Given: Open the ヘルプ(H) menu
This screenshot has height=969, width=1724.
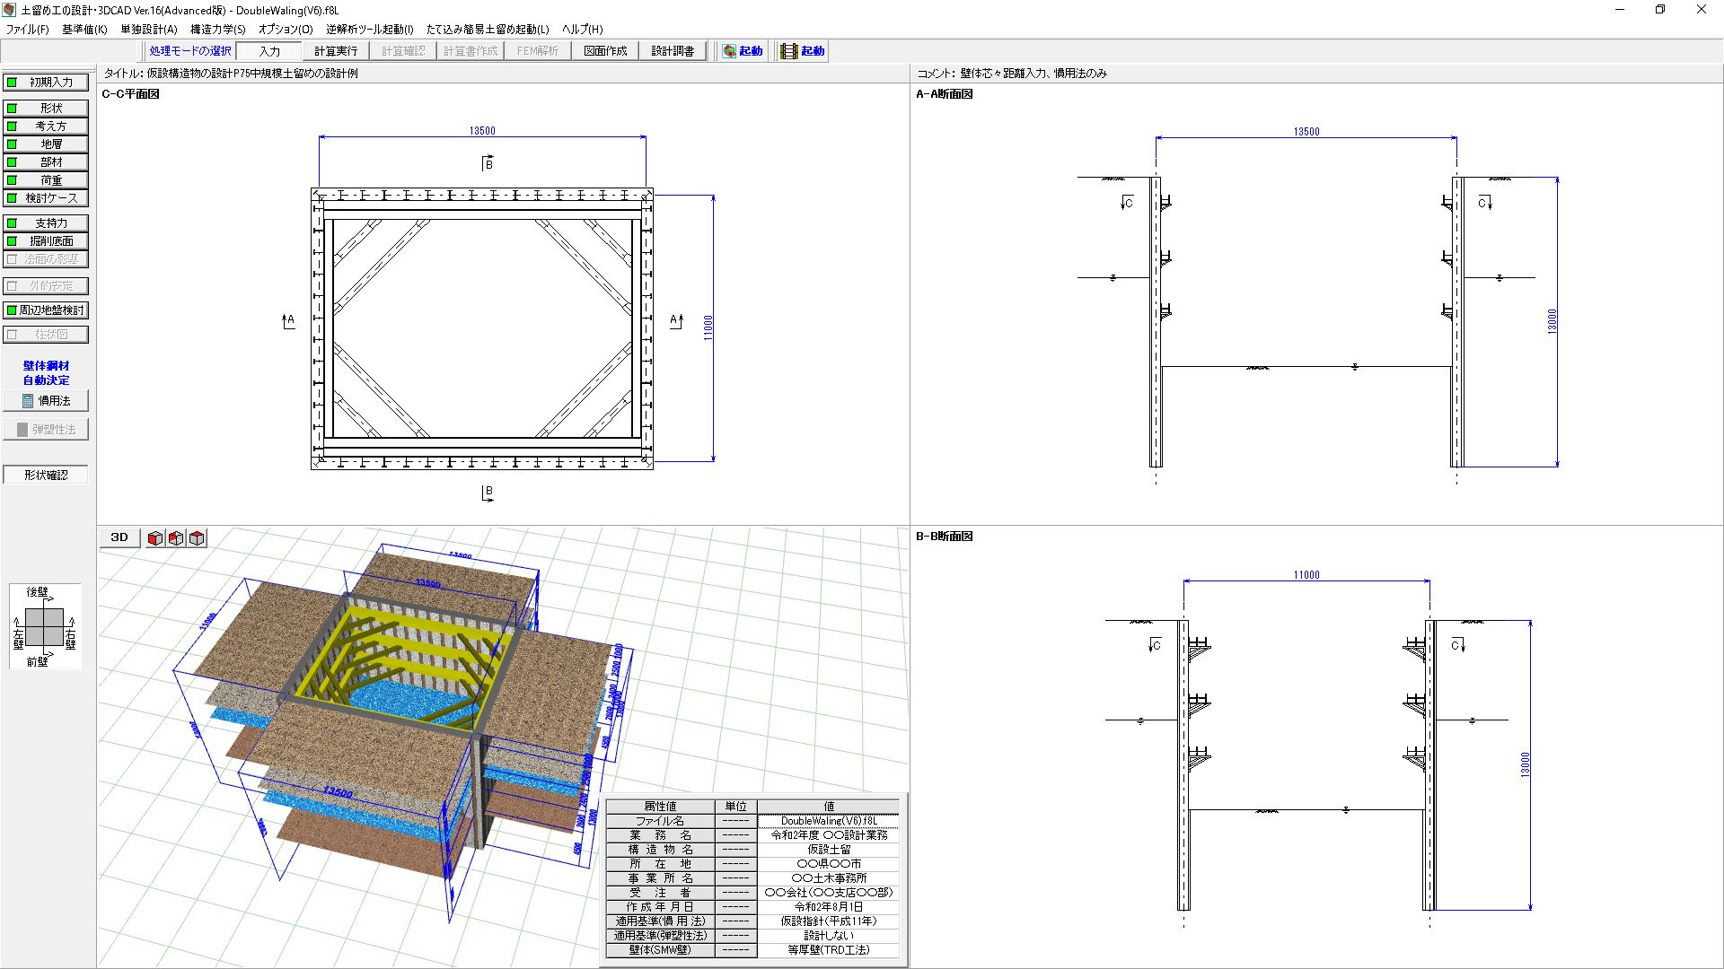Looking at the screenshot, I should tap(582, 30).
